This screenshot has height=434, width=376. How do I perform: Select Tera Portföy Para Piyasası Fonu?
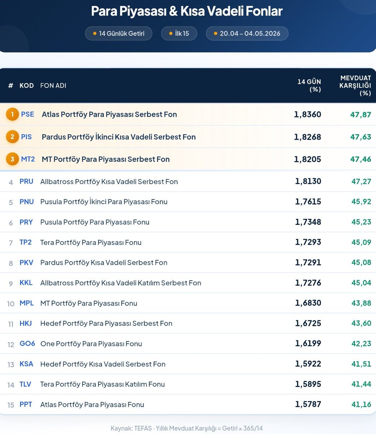(x=91, y=243)
